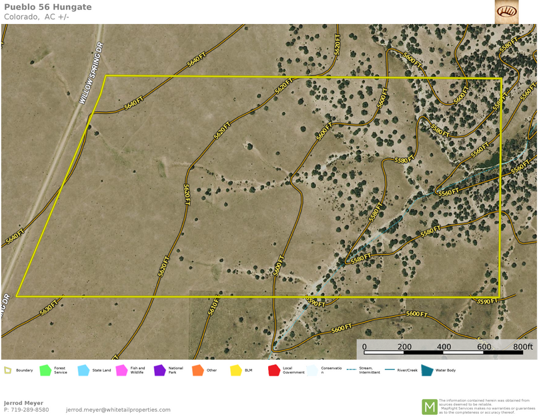The height and width of the screenshot is (417, 539).
Task: Click the purple National Park legend icon
Action: click(x=159, y=370)
